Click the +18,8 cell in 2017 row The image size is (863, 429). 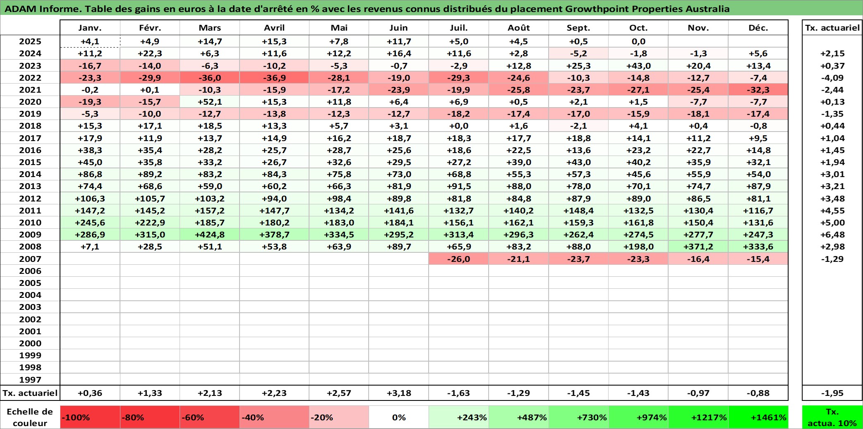(578, 138)
